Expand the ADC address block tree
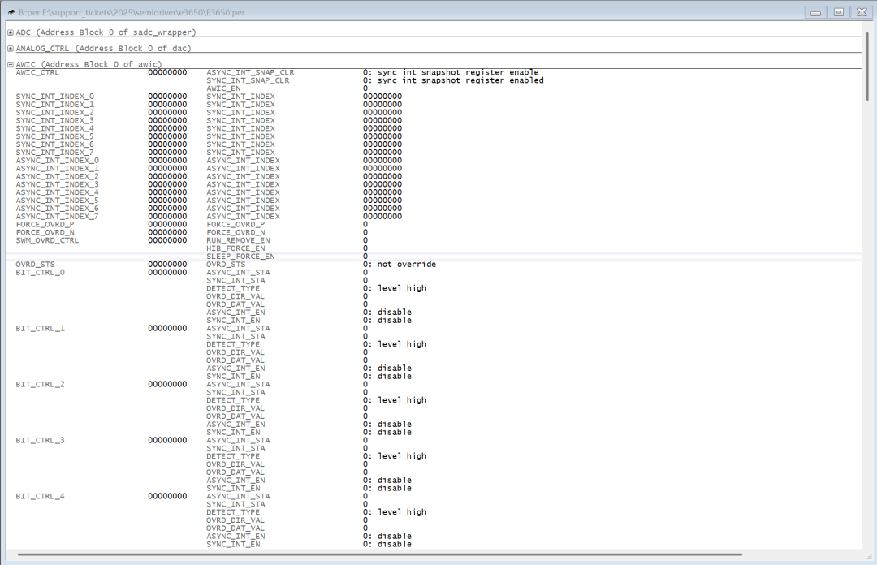The width and height of the screenshot is (877, 565). (10, 32)
